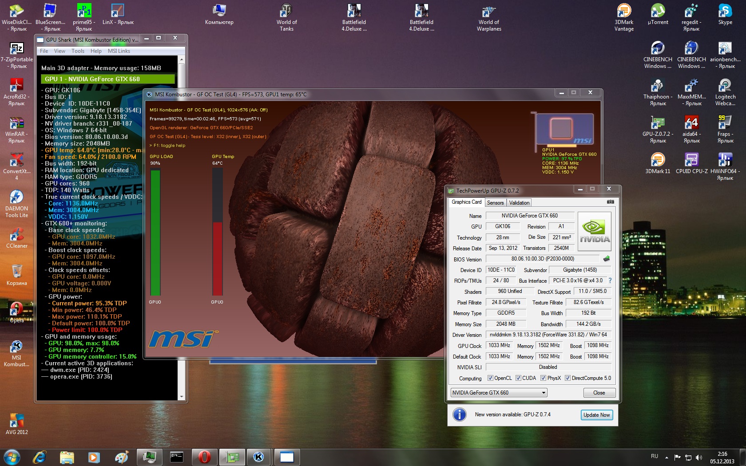This screenshot has height=466, width=746.
Task: Click the GPU-Z screenshot camera icon
Action: pyautogui.click(x=611, y=202)
